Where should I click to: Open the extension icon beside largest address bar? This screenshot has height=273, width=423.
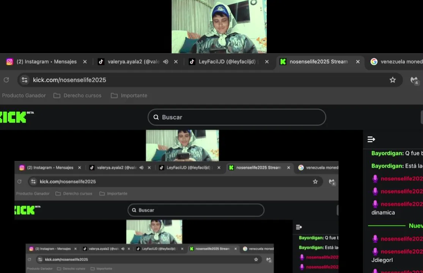point(414,80)
